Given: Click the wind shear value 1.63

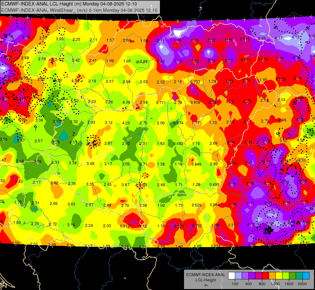Looking at the screenshot, I should click(x=161, y=143).
